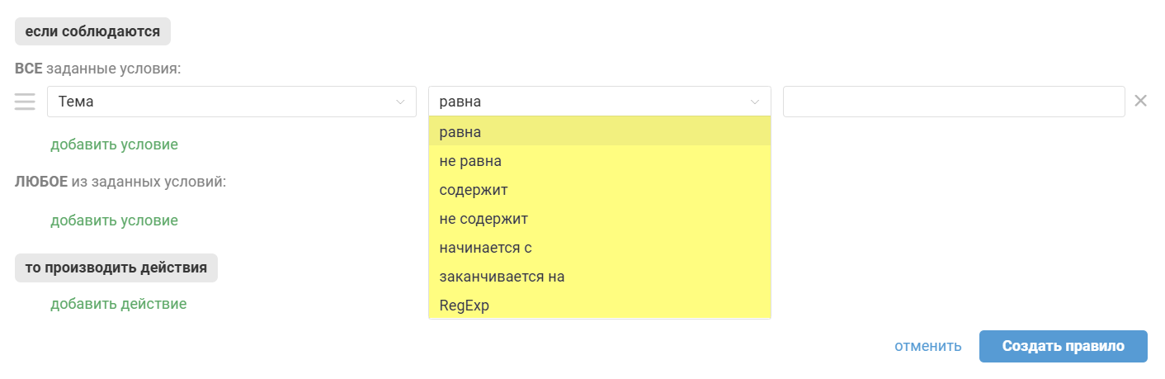
Task: Cancel with the отменить link
Action: (927, 346)
